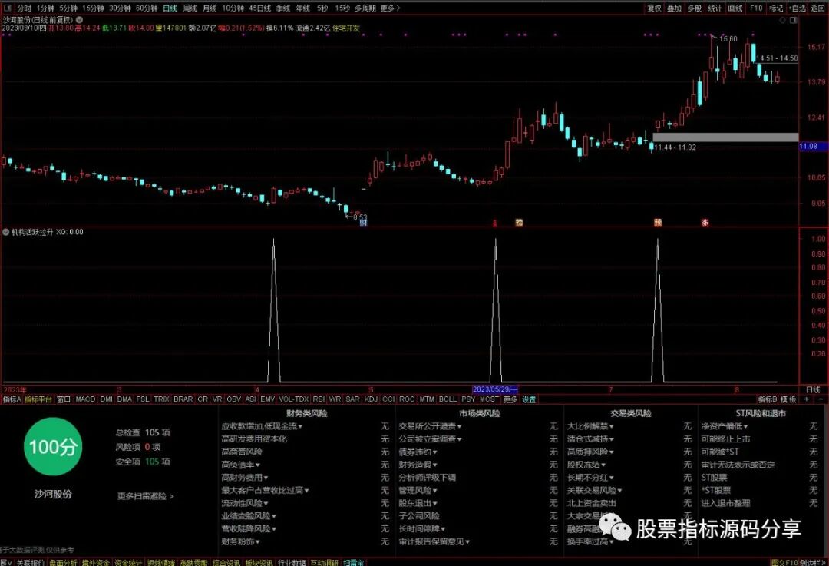Image resolution: width=829 pixels, height=566 pixels.
Task: Select the BRAR indicator
Action: point(183,399)
